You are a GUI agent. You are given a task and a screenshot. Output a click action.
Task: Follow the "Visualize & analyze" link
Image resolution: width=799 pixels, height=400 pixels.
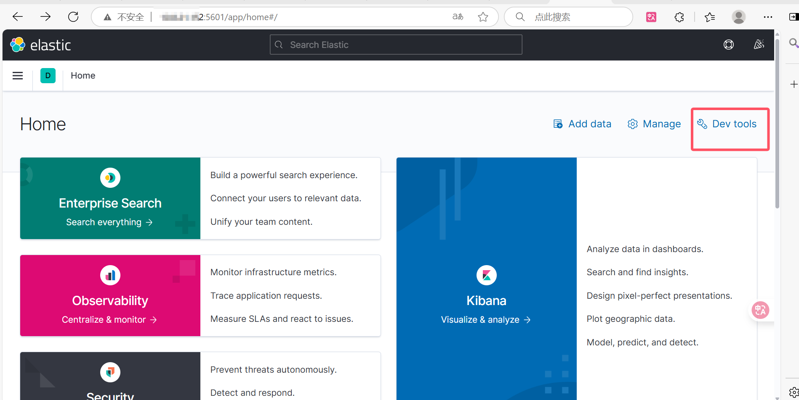(x=486, y=319)
